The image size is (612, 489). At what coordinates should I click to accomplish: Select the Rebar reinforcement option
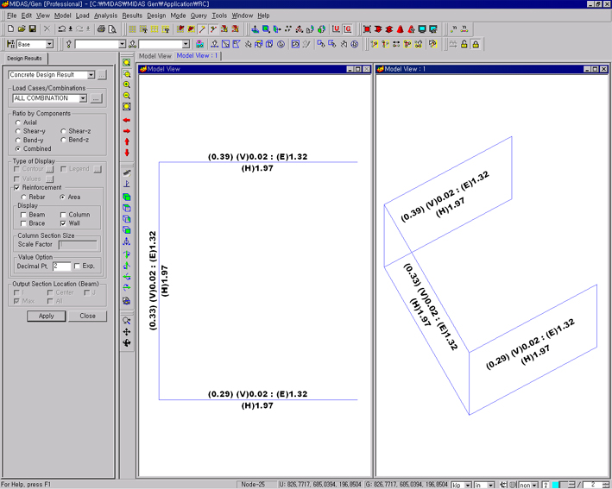click(25, 197)
